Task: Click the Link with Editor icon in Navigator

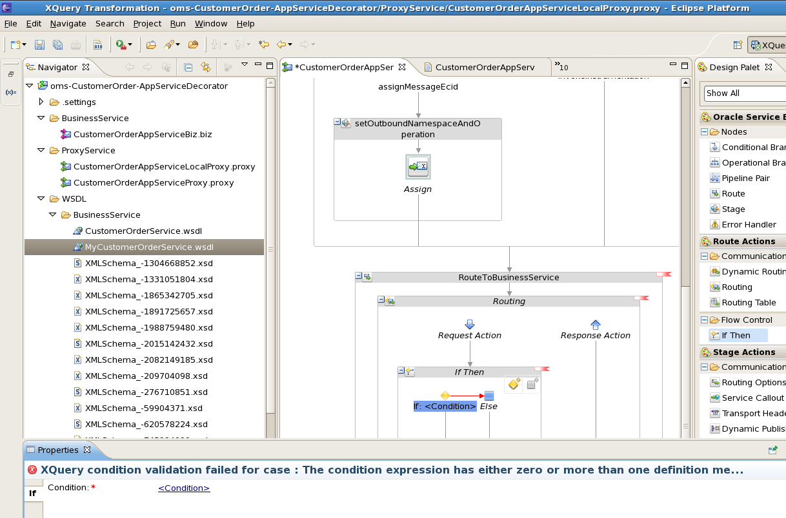Action: click(x=205, y=67)
